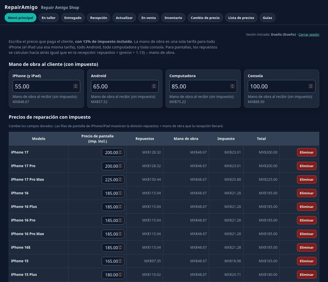The height and width of the screenshot is (282, 328).
Task: Click Eliminar for iPhone 16E
Action: pyautogui.click(x=307, y=247)
